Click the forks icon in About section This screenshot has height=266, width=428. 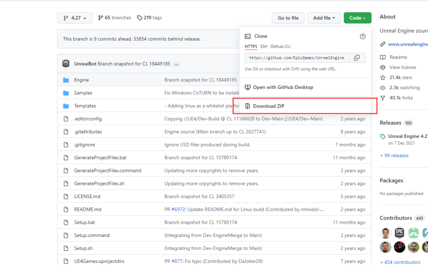click(383, 98)
